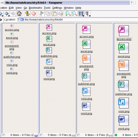Open the back history dropdown arrow

pyautogui.click(x=9, y=16)
